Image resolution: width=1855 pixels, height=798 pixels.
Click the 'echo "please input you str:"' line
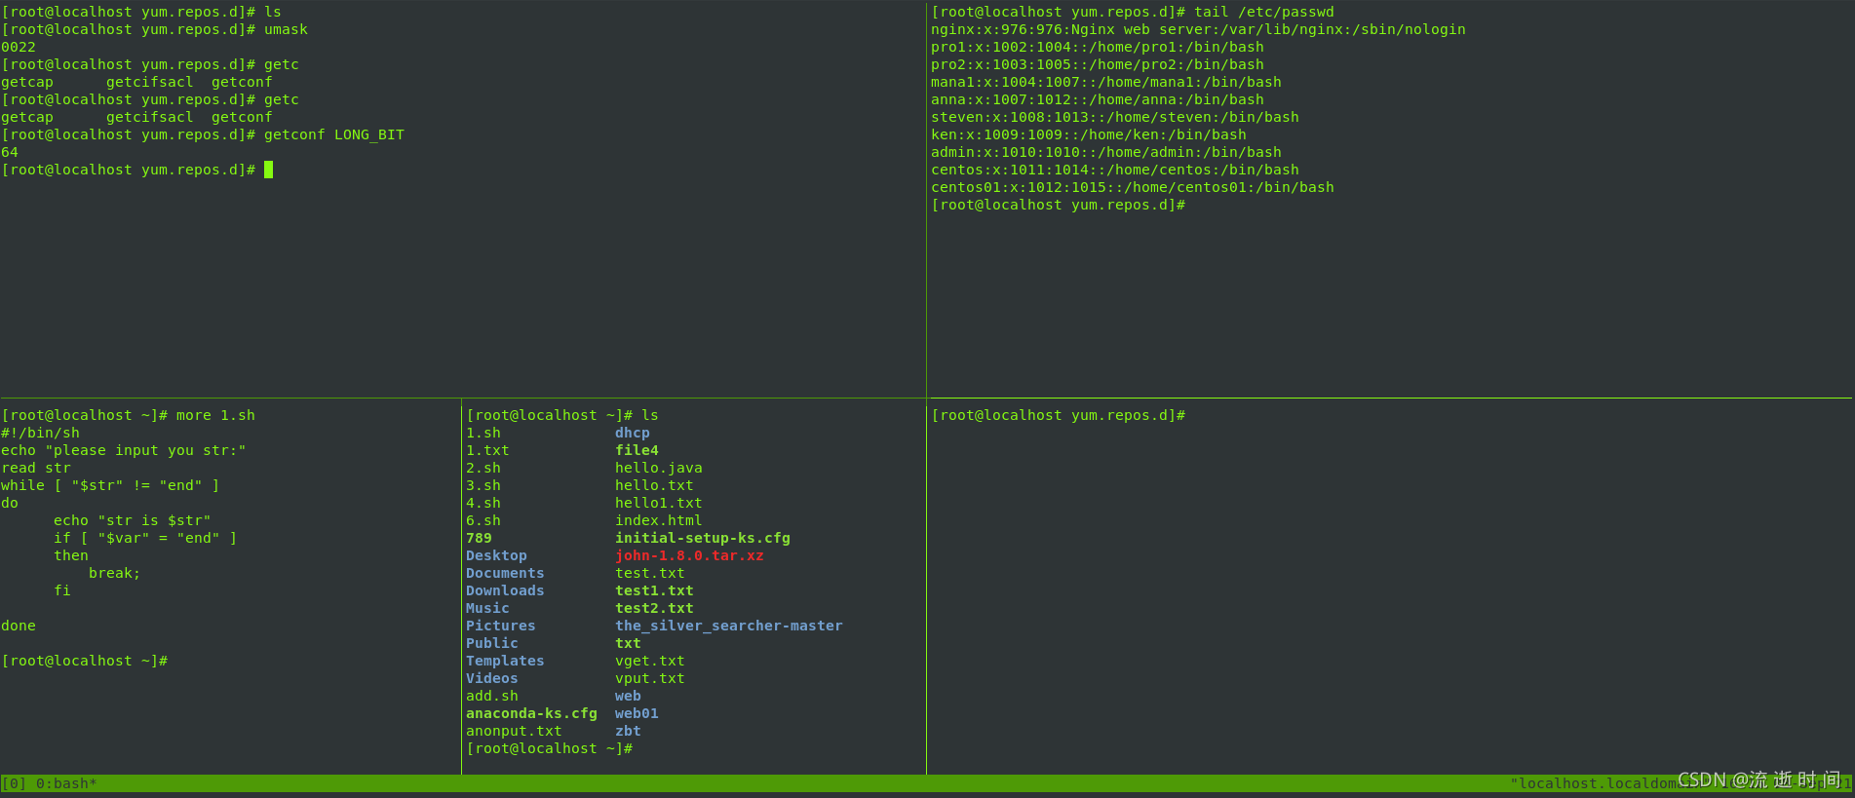pyautogui.click(x=124, y=450)
